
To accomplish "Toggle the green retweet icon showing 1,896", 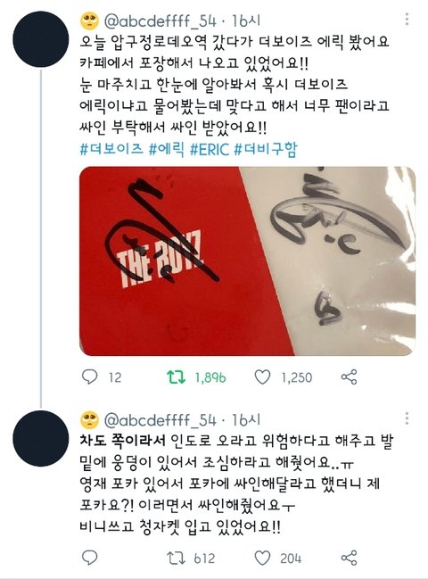I will (x=176, y=377).
